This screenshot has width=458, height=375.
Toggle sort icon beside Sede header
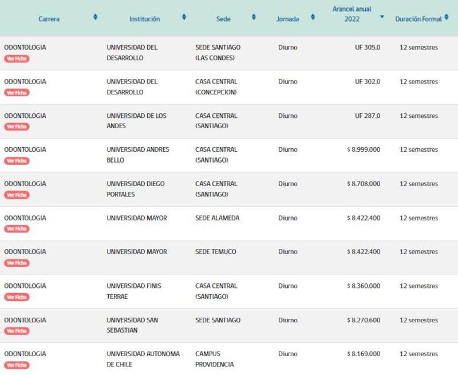(254, 17)
